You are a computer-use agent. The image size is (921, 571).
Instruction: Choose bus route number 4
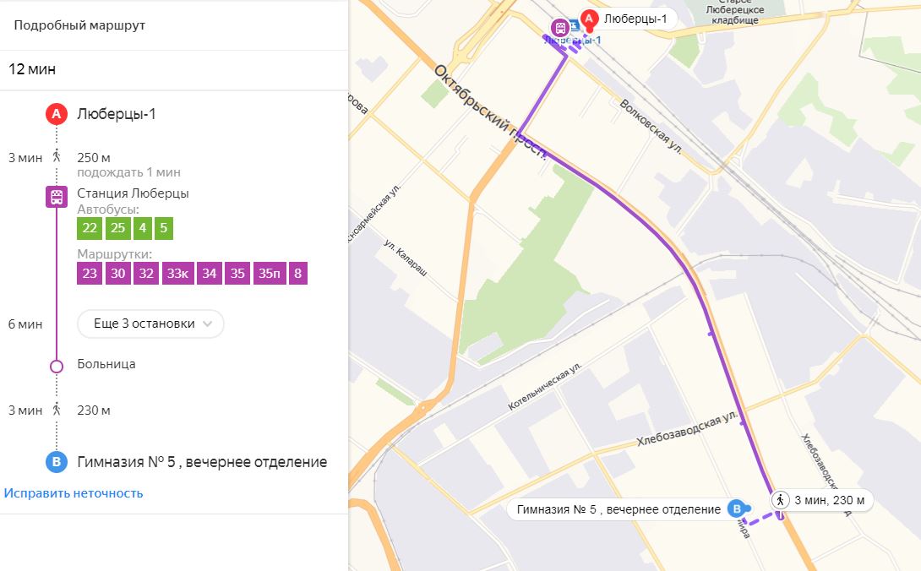pos(143,228)
